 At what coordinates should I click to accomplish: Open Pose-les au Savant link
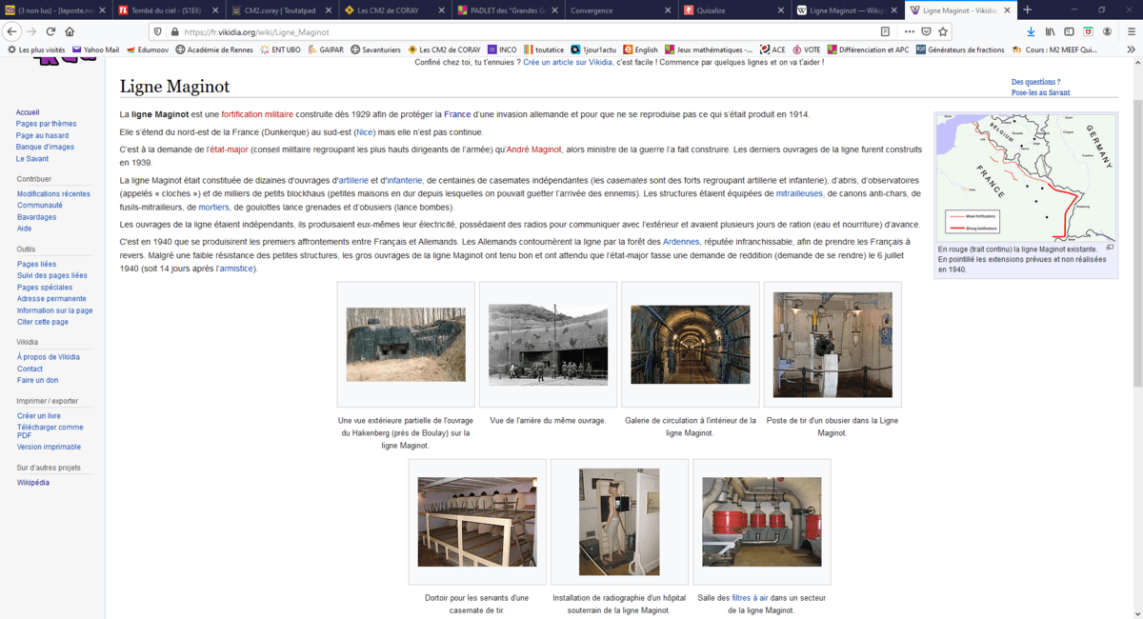(x=1040, y=92)
